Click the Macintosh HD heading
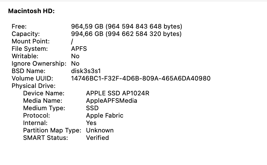The height and width of the screenshot is (165, 267). coord(31,11)
